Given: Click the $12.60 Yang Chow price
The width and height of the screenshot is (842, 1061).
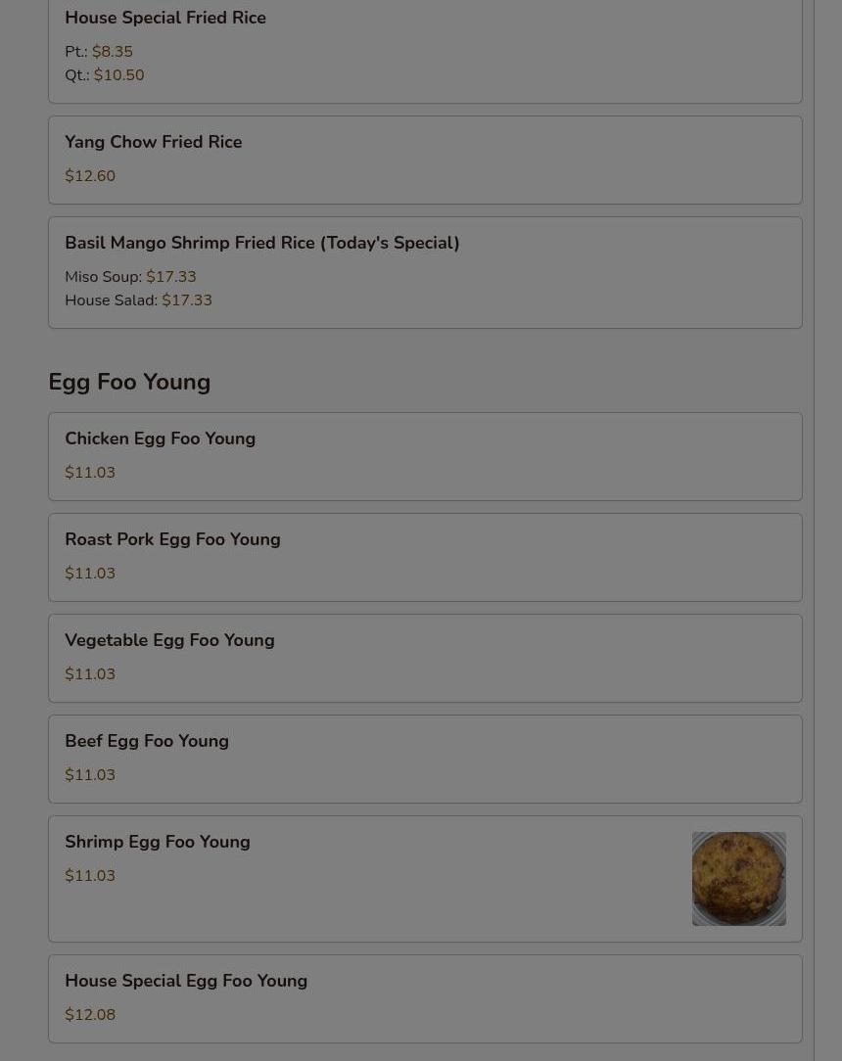Looking at the screenshot, I should [x=90, y=176].
